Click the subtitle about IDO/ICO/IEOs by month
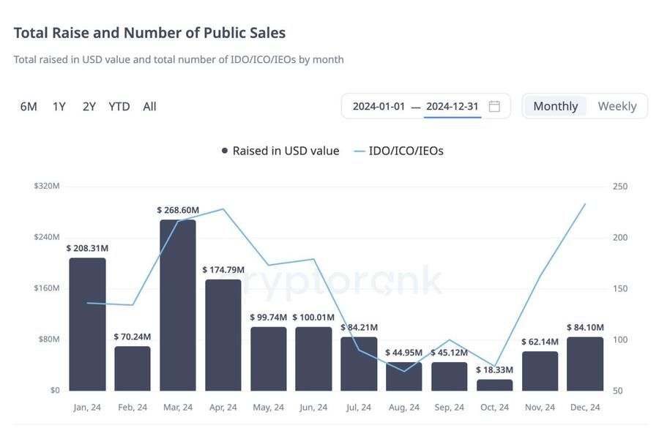This screenshot has height=439, width=659. point(179,60)
